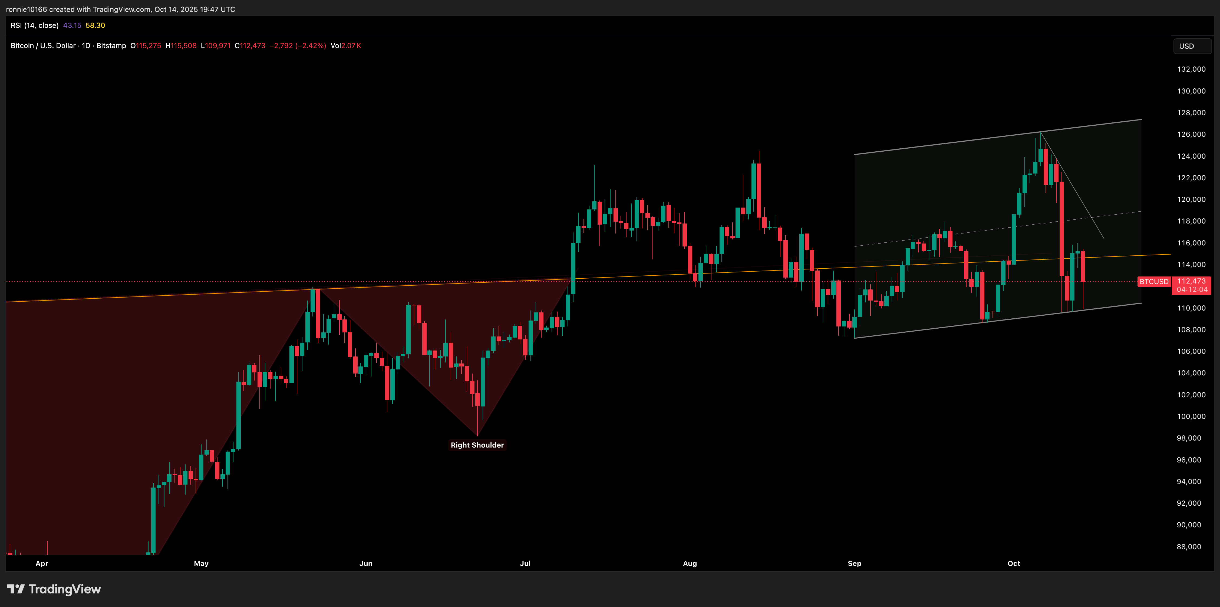Click the TradingView logo icon
Screen dimensions: 1220x607
tap(16, 589)
